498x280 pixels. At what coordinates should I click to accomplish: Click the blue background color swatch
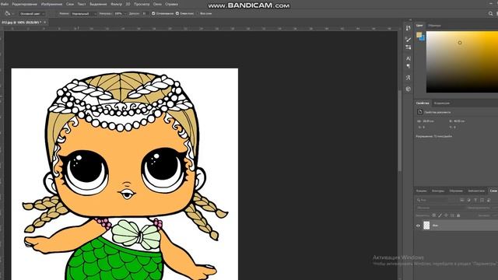pyautogui.click(x=423, y=38)
